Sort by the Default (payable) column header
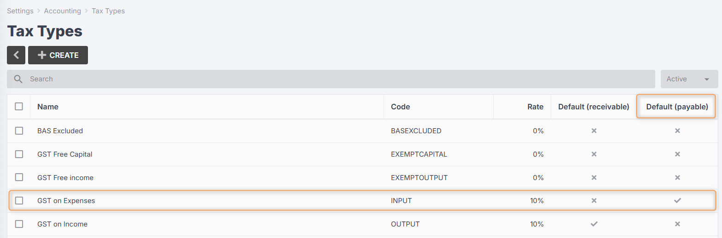722x238 pixels. (x=677, y=107)
